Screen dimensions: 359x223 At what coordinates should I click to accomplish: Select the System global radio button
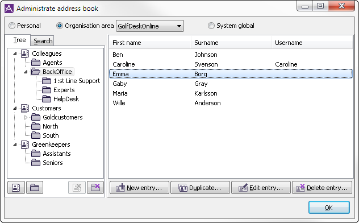click(211, 26)
